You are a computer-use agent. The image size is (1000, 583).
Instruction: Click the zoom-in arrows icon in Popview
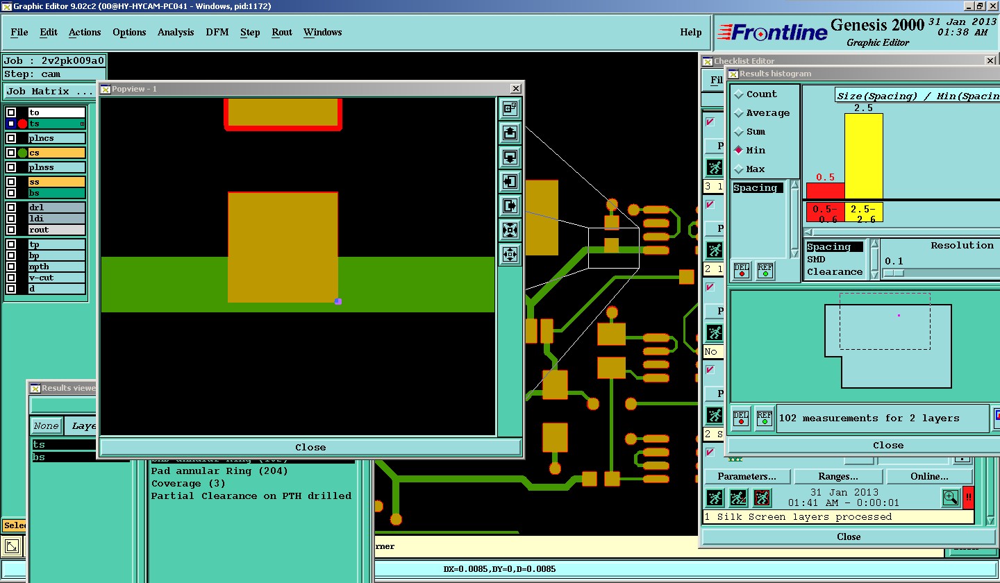510,230
